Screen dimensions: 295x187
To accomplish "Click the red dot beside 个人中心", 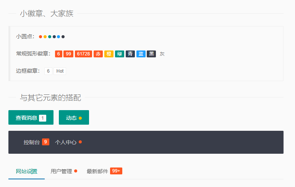I will click(80, 142).
